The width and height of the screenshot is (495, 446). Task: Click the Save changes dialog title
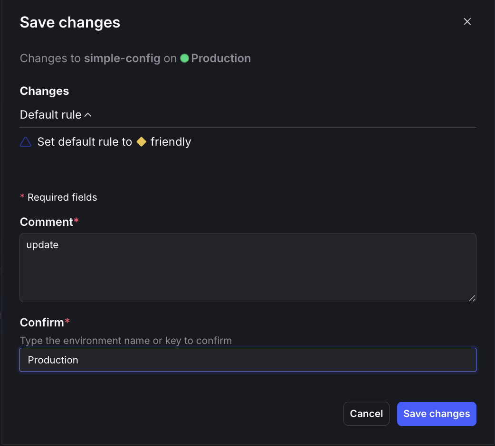point(69,22)
